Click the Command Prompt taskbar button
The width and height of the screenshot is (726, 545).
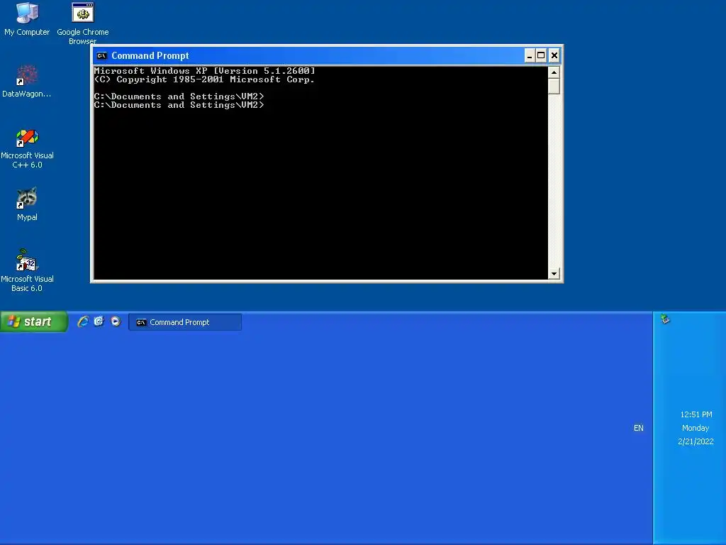[x=185, y=322]
